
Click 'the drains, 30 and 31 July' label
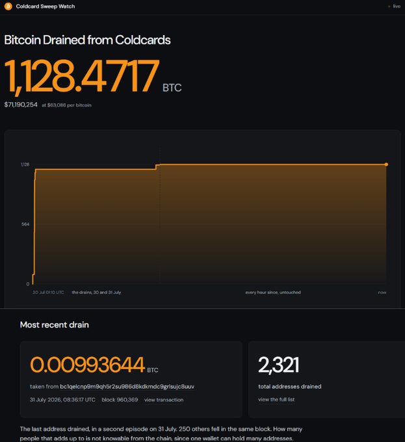coord(96,292)
